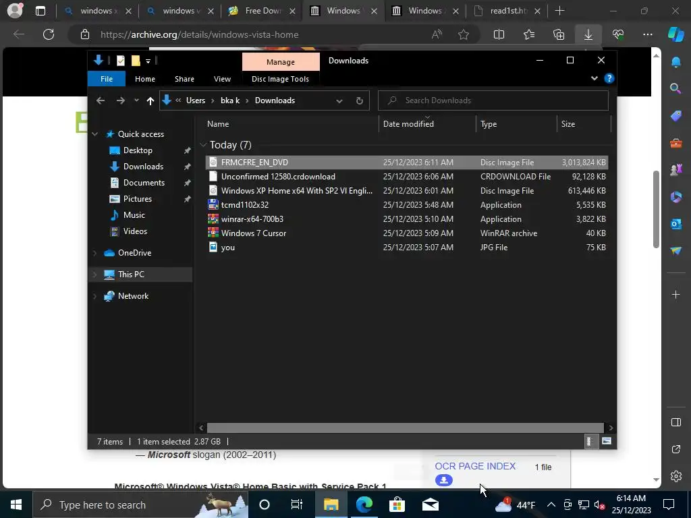Screen dimensions: 691x518
Task: Expand the Explorer ribbon chevron
Action: pos(594,78)
